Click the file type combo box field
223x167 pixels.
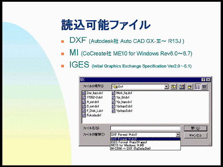(145, 135)
